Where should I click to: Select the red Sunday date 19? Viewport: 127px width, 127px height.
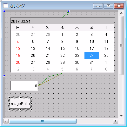18,55
